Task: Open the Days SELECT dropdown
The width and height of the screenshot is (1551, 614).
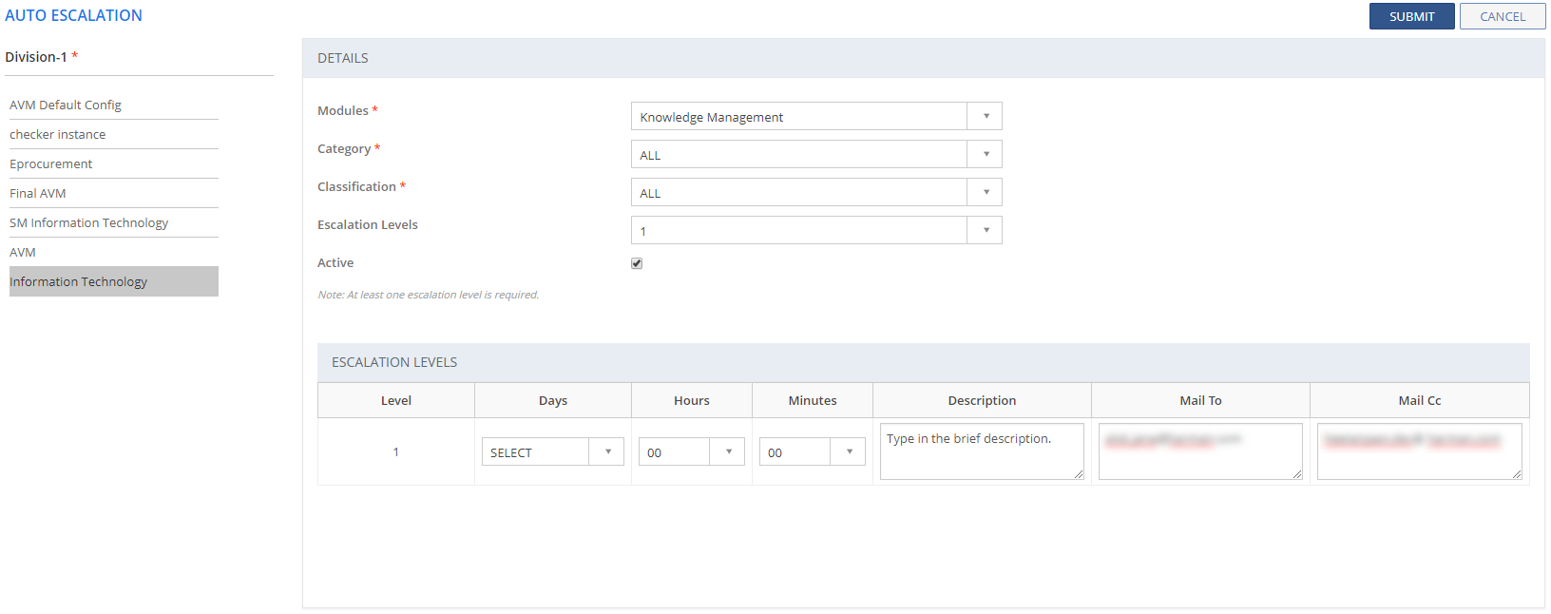Action: point(552,451)
